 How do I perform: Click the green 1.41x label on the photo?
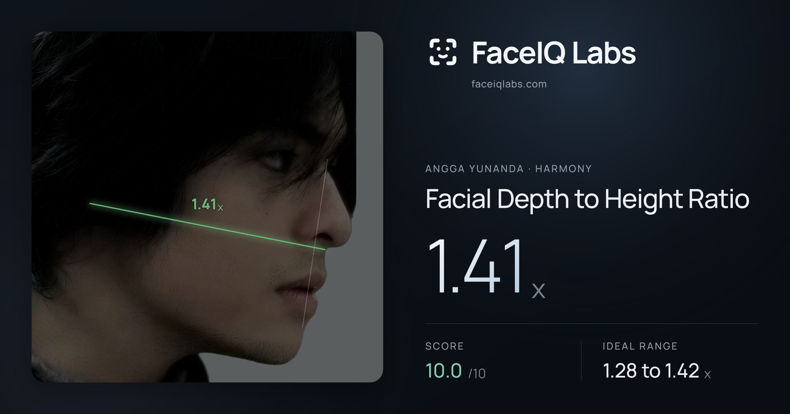pyautogui.click(x=207, y=204)
